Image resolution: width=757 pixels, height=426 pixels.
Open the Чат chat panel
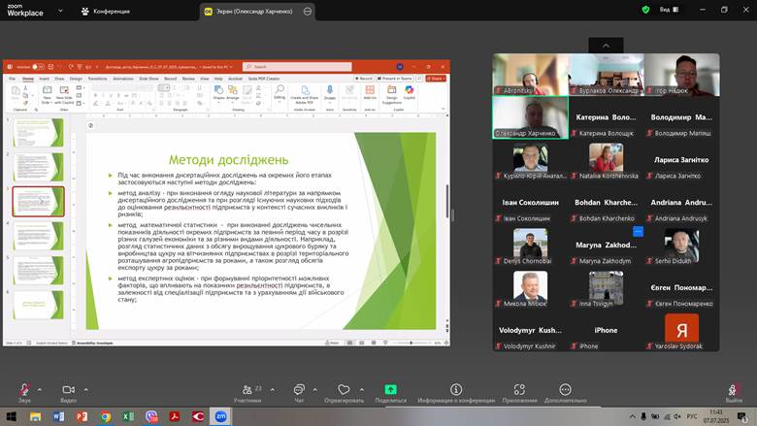pyautogui.click(x=299, y=389)
